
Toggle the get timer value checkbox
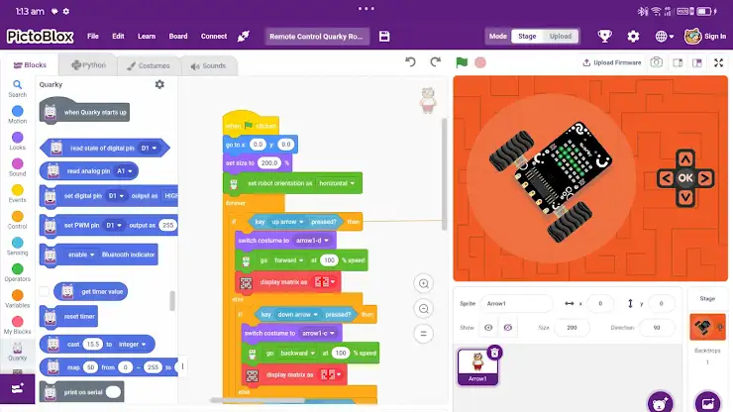point(44,291)
